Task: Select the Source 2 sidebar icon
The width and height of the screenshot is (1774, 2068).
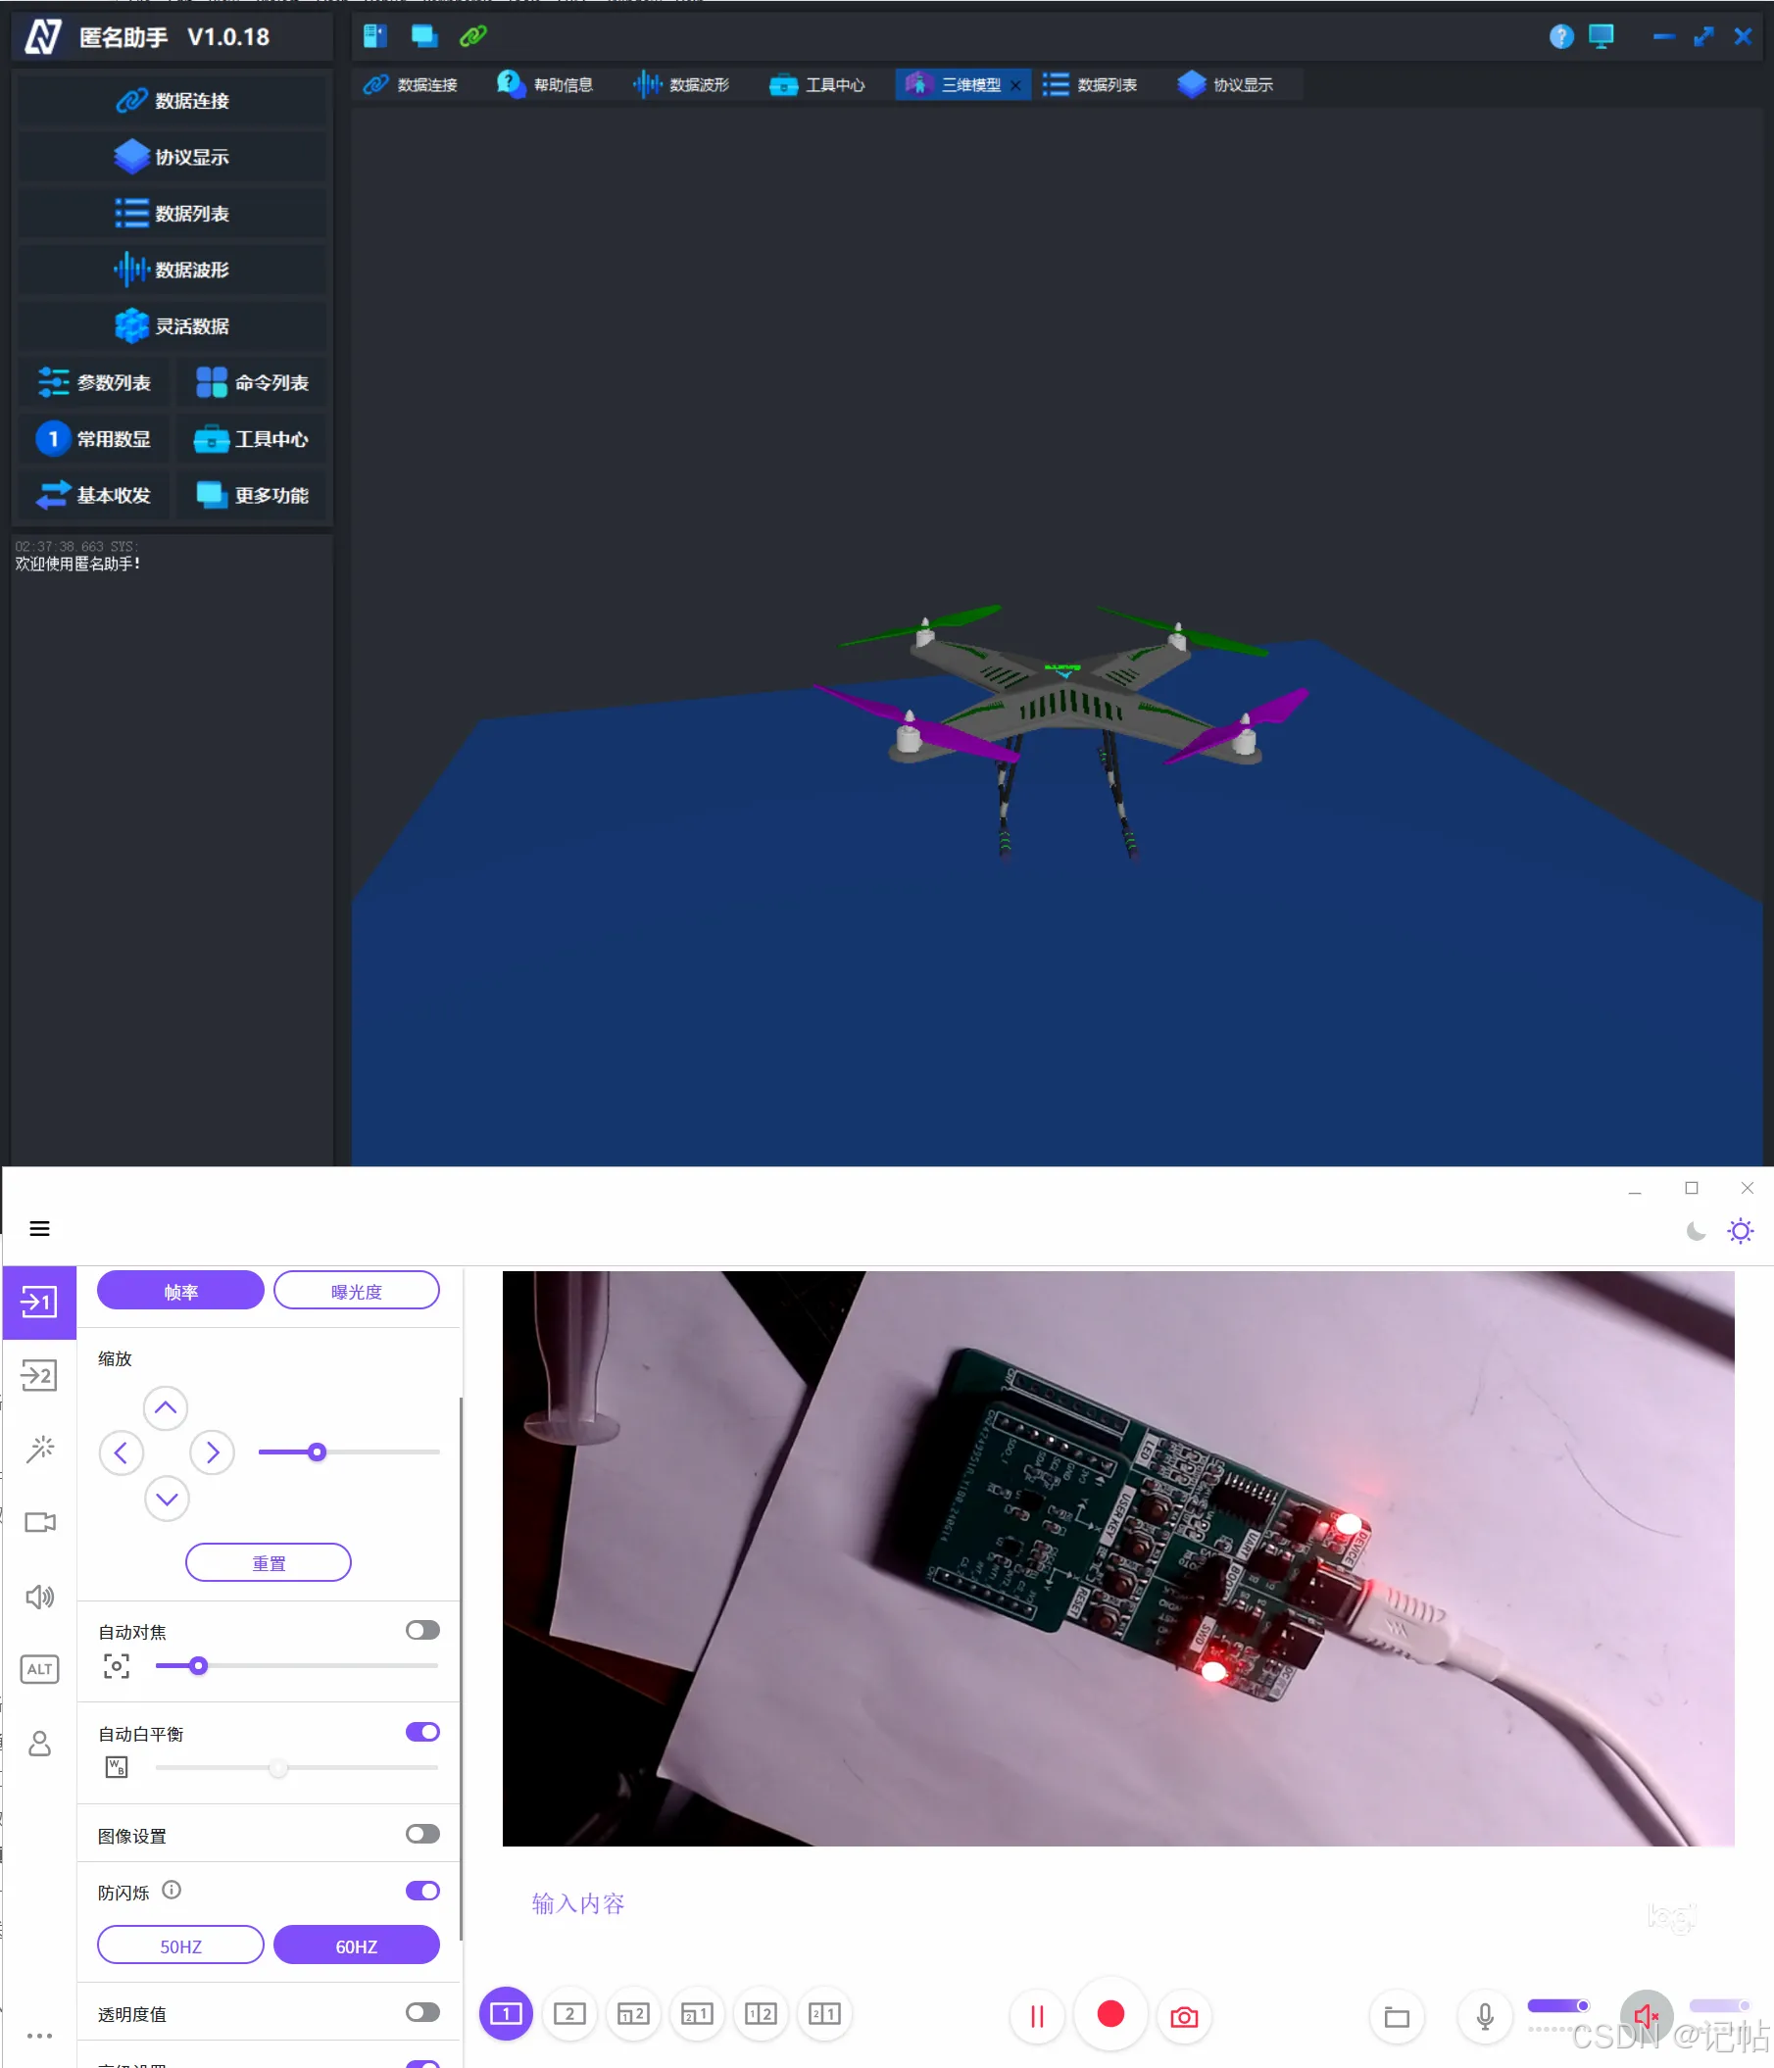Action: pyautogui.click(x=39, y=1375)
